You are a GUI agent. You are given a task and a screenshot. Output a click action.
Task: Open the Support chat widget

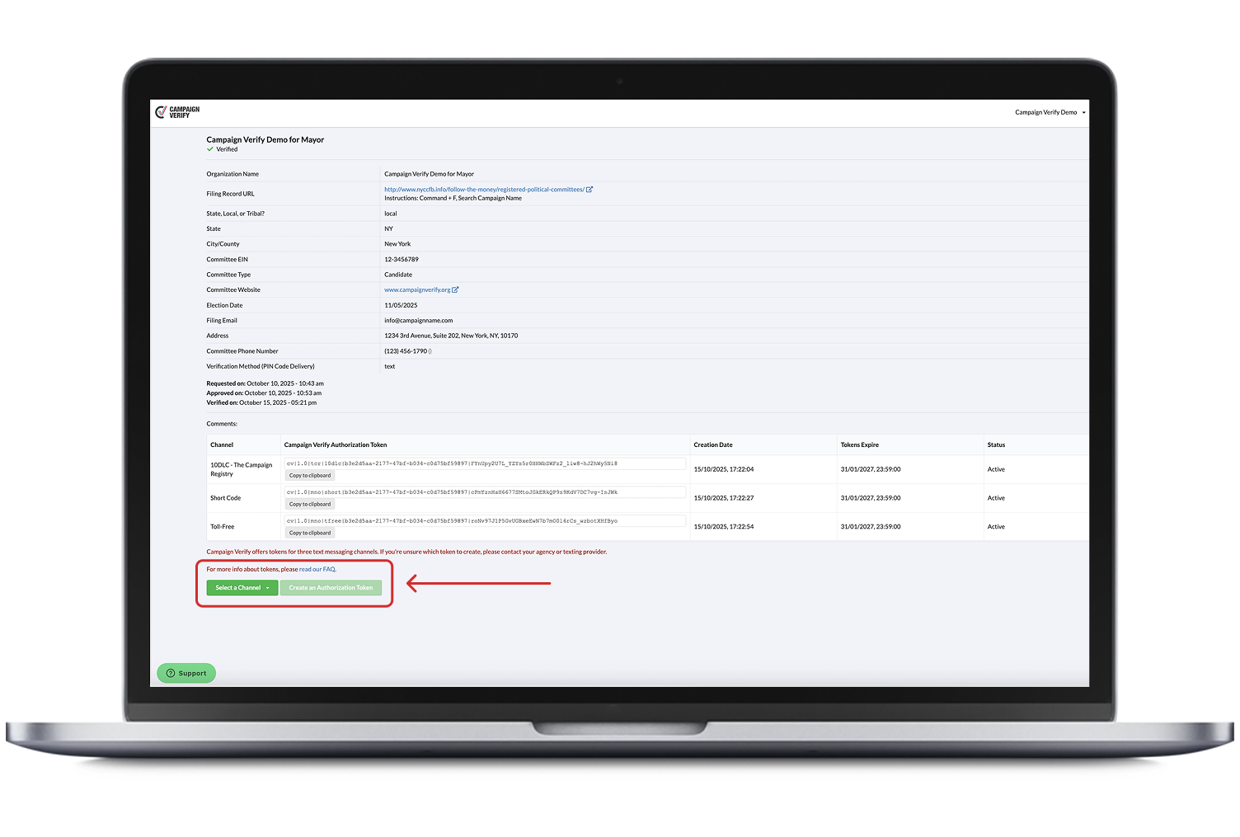pyautogui.click(x=186, y=673)
